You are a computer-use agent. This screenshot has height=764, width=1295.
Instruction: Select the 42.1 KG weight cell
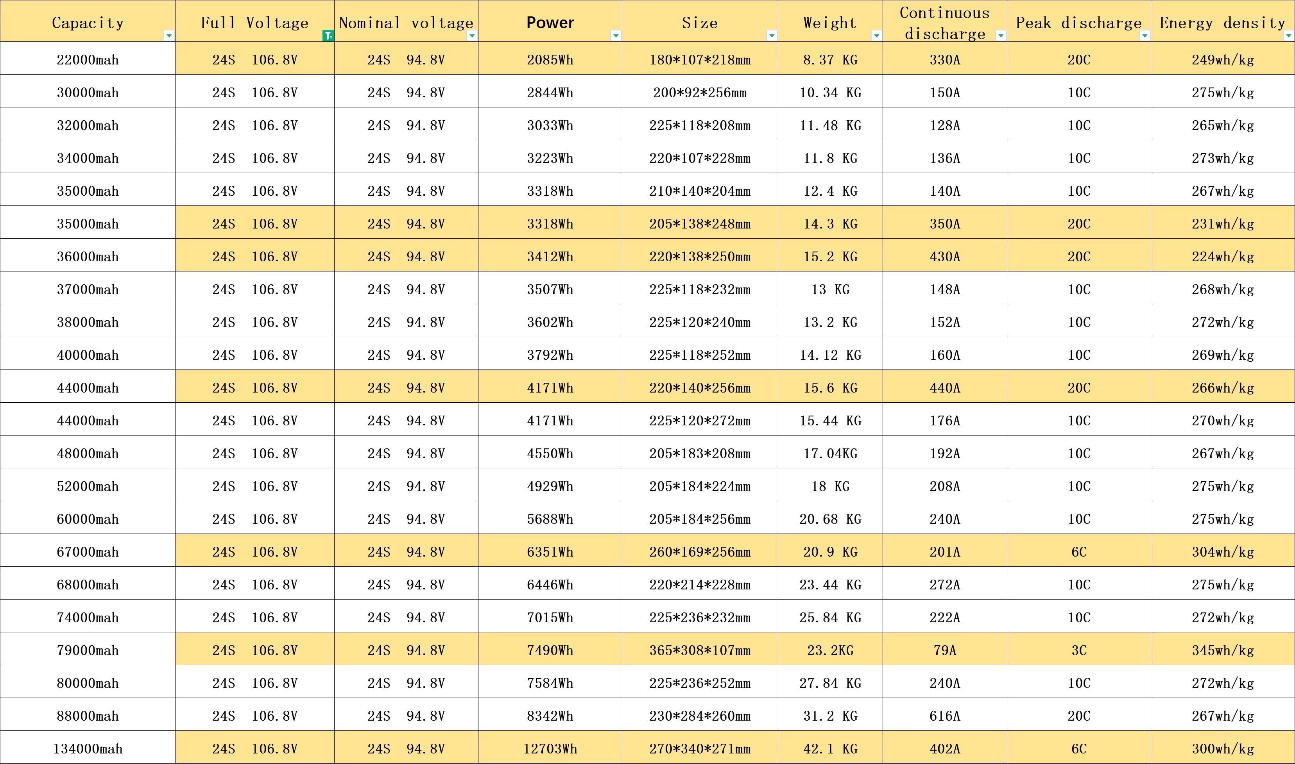pyautogui.click(x=830, y=748)
